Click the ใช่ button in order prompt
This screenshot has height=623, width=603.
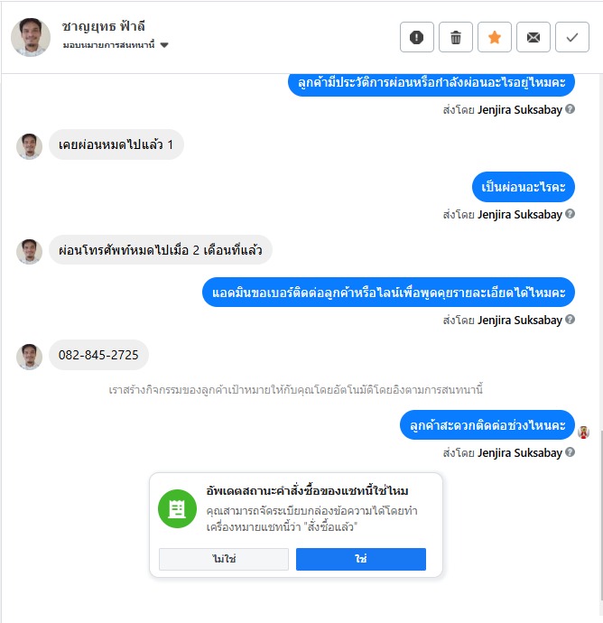tap(361, 559)
